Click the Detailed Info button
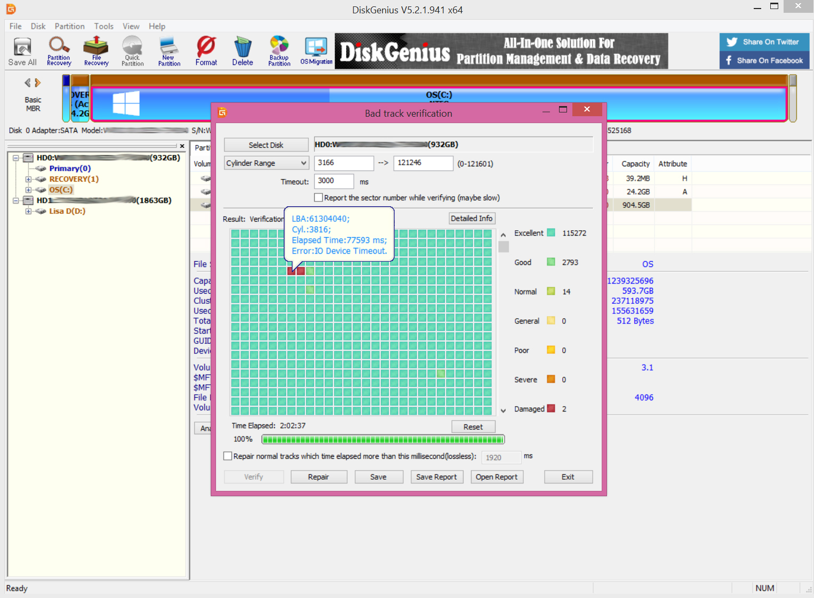Viewport: 814px width, 598px height. click(x=472, y=219)
